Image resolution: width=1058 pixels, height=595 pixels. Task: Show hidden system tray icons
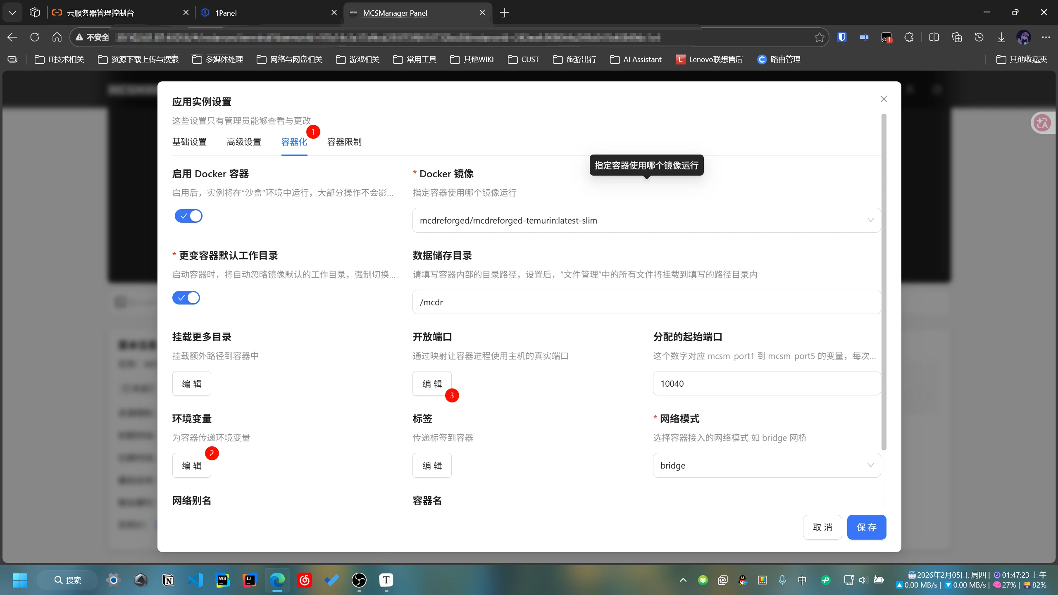(x=683, y=580)
